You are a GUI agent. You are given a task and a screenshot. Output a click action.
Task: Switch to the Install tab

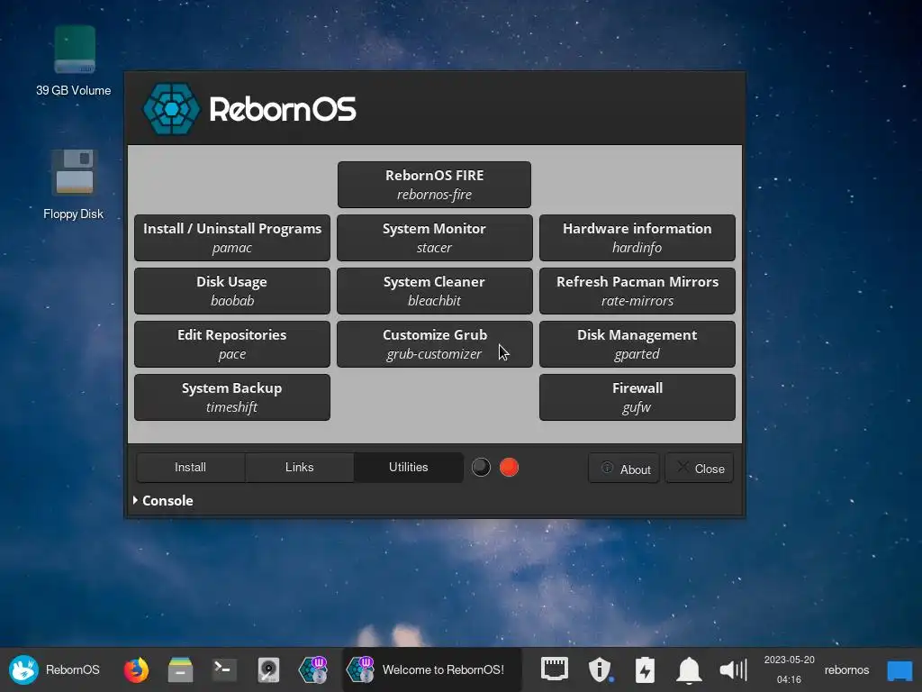(x=191, y=468)
